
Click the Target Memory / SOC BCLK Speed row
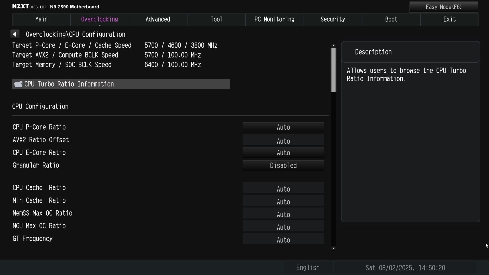(x=107, y=65)
